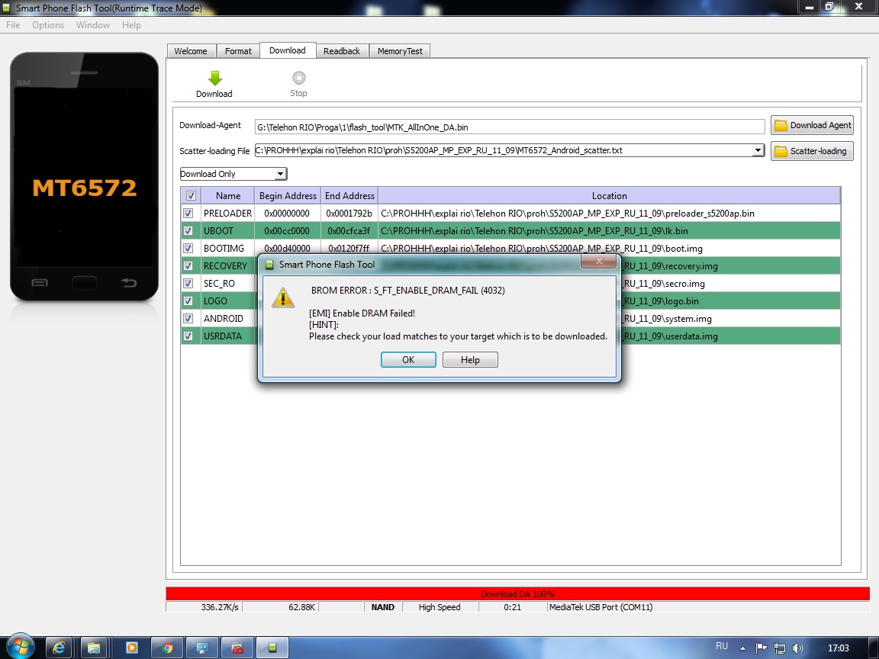
Task: Uncheck the PRELOADER partition checkbox
Action: click(188, 213)
